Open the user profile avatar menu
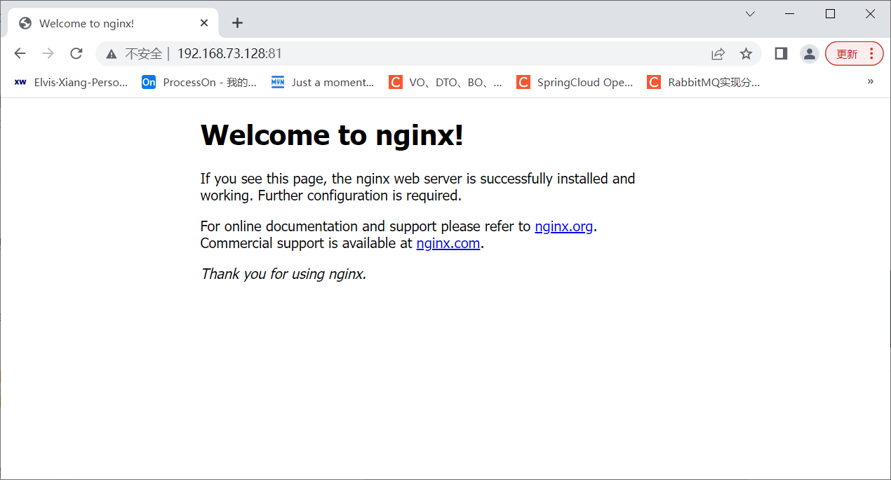 (x=810, y=54)
